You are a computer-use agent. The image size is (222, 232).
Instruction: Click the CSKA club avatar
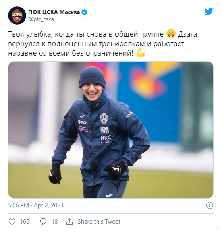[x=17, y=15]
